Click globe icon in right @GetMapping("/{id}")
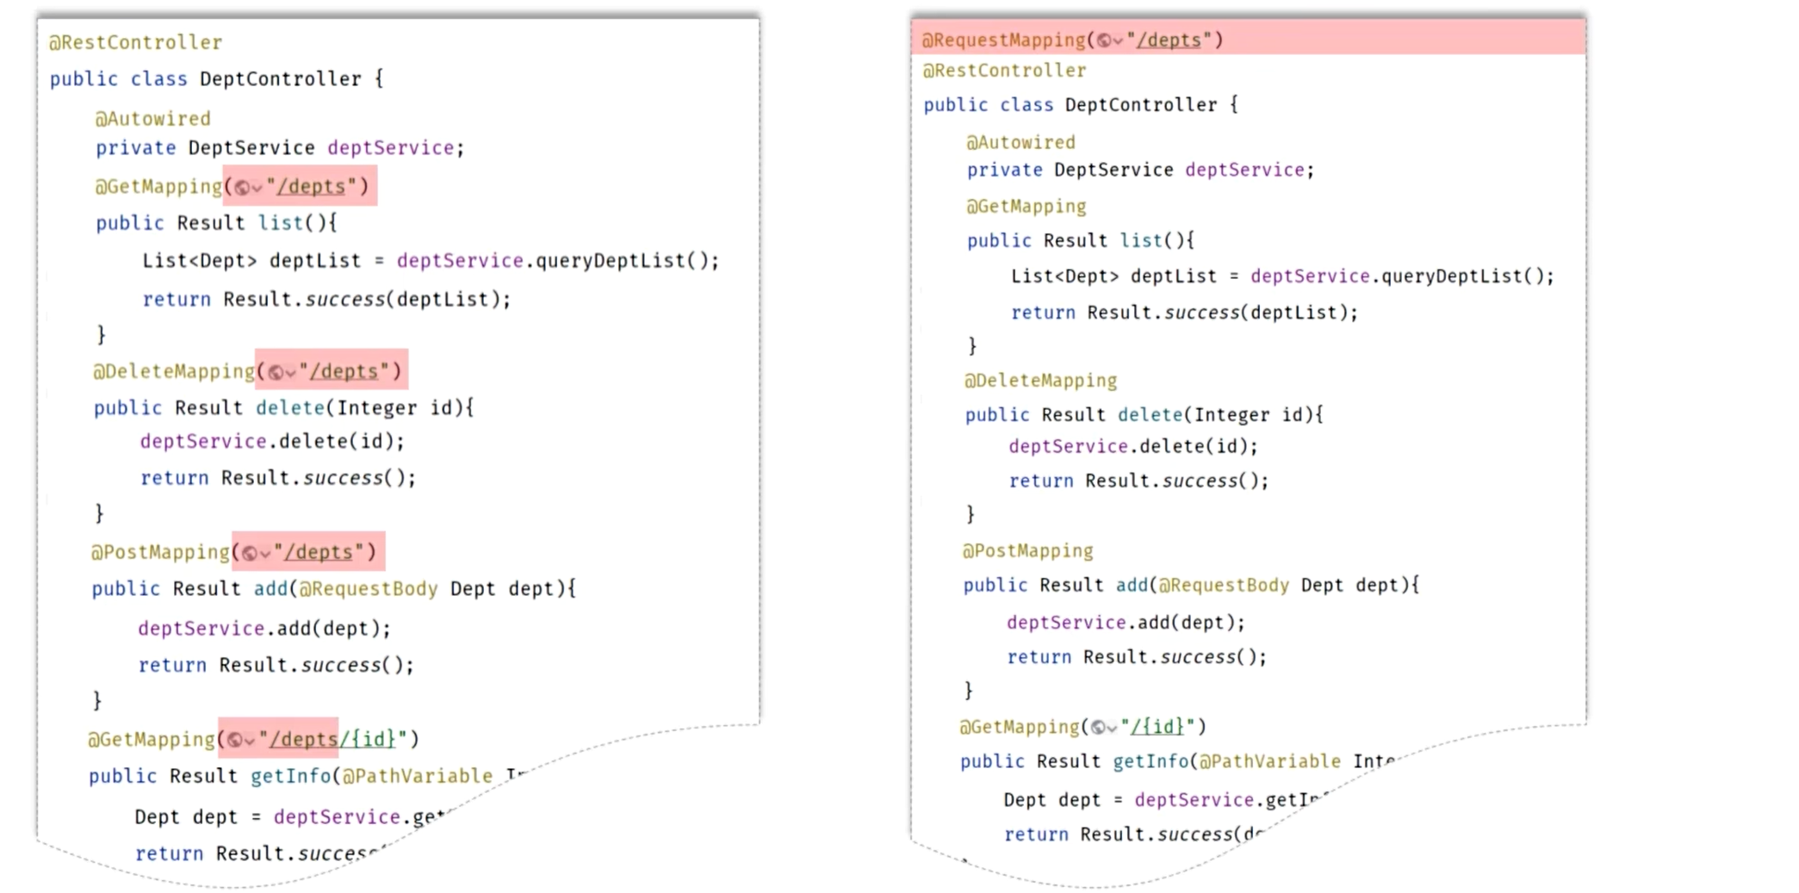 (x=1098, y=728)
